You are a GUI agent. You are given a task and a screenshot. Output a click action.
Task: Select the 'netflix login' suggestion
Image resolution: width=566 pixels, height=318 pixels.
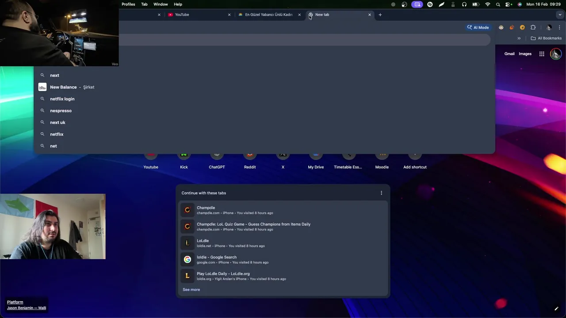pos(264,99)
